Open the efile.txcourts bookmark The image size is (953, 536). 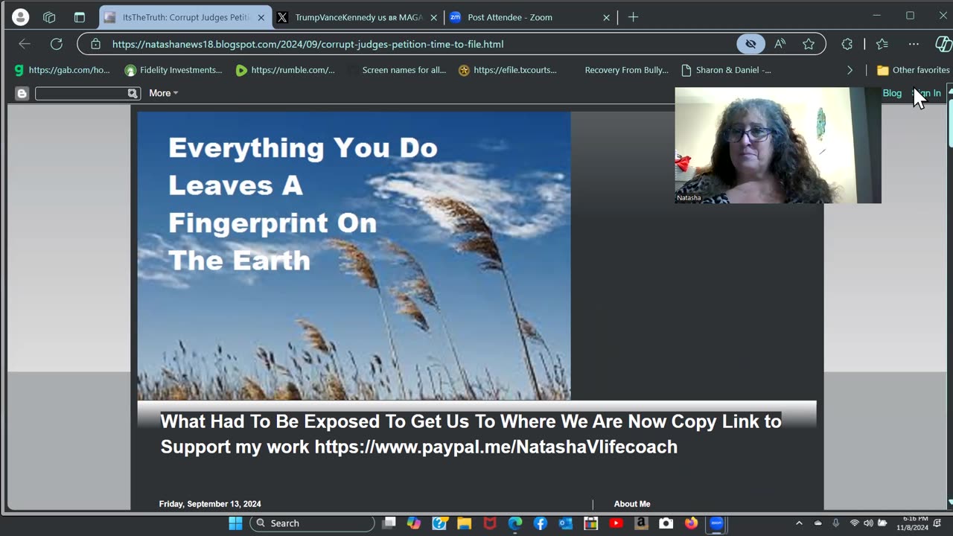(508, 70)
